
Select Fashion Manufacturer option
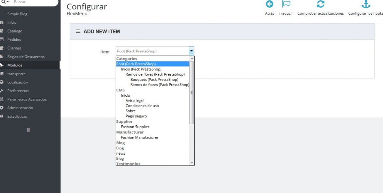[x=140, y=138]
